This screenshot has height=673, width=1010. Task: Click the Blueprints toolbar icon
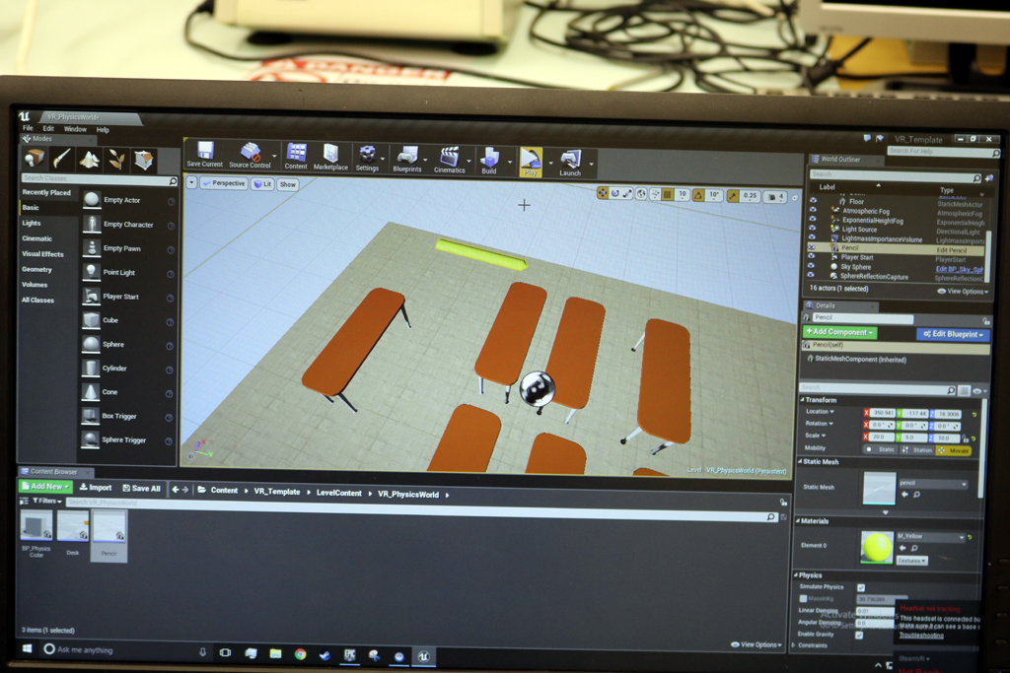coord(407,156)
